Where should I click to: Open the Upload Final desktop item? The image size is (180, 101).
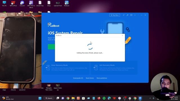[x=58, y=4]
